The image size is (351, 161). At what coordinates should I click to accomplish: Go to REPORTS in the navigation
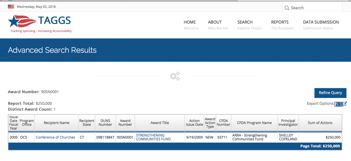pos(280,22)
